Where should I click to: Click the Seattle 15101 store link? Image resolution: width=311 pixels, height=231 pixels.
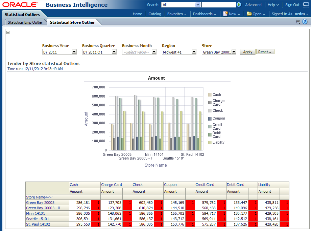pos(38,219)
